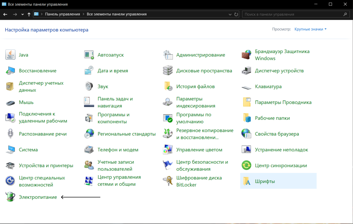Click the Панель управления breadcrumb
Screen dimensions: 353x224
[x=62, y=14]
